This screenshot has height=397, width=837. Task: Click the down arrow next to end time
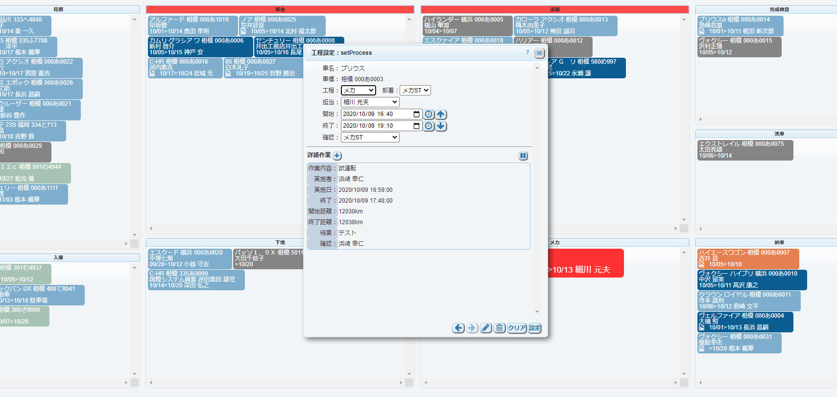441,126
